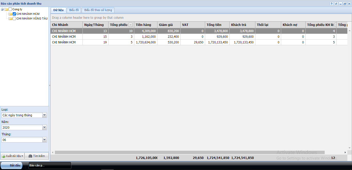This screenshot has height=170, width=352.
Task: Sort by the Khách nợ column header
Action: point(293,25)
